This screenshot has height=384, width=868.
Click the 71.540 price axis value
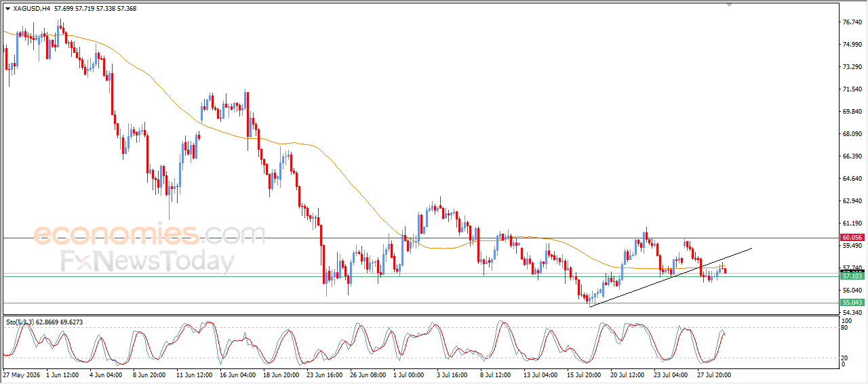[853, 89]
